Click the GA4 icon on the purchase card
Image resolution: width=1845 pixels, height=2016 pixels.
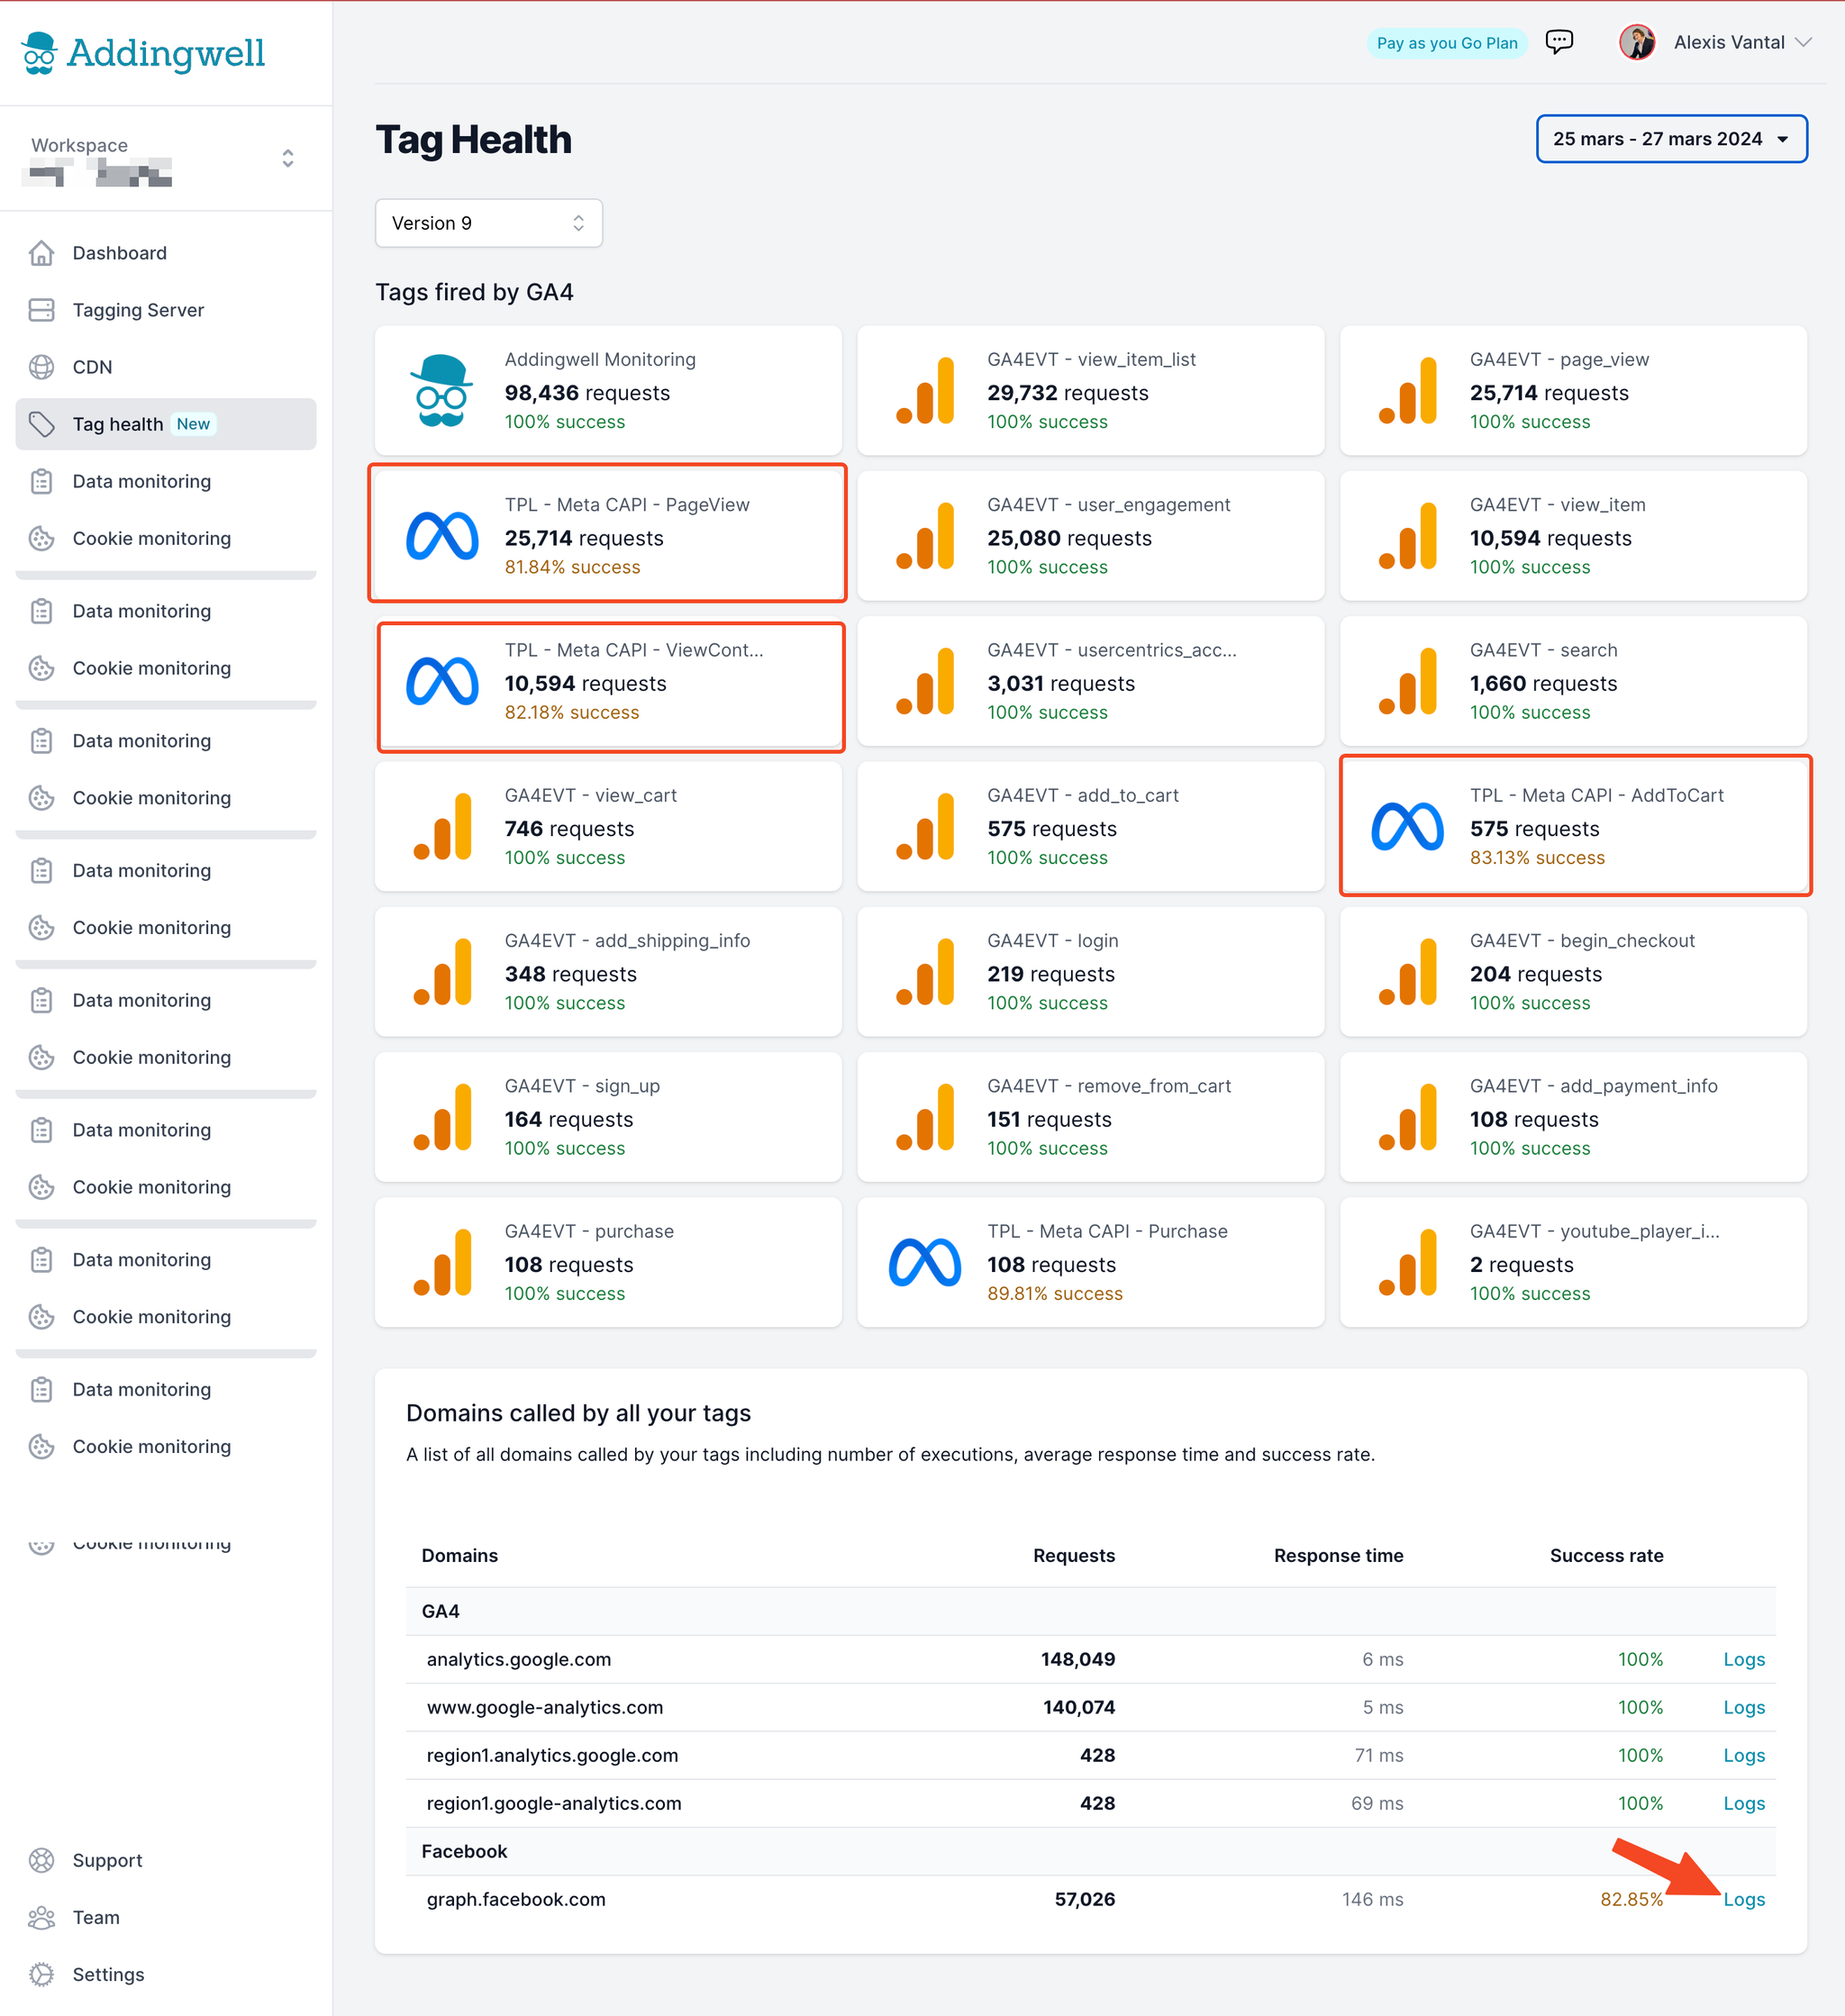pos(442,1262)
